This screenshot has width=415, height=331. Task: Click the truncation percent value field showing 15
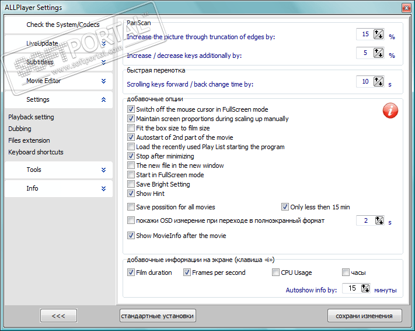point(365,35)
